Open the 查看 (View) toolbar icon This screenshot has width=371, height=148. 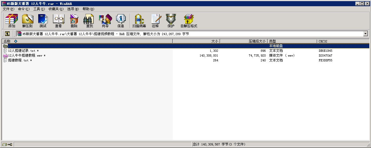tap(58, 21)
